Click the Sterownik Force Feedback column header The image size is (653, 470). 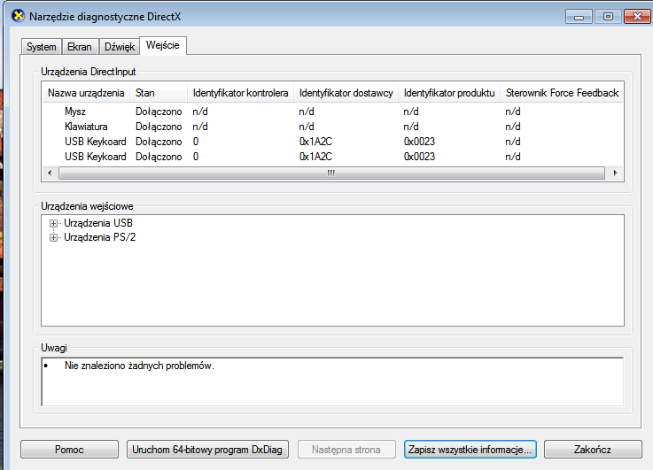[562, 93]
